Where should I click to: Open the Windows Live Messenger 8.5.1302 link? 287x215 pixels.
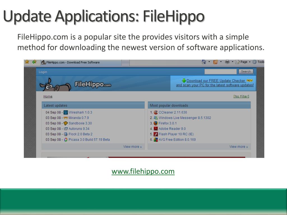pos(185,118)
